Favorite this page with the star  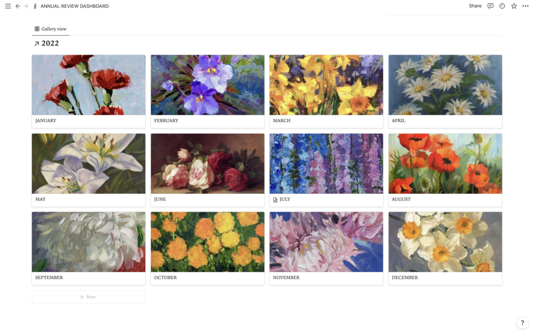coord(514,6)
